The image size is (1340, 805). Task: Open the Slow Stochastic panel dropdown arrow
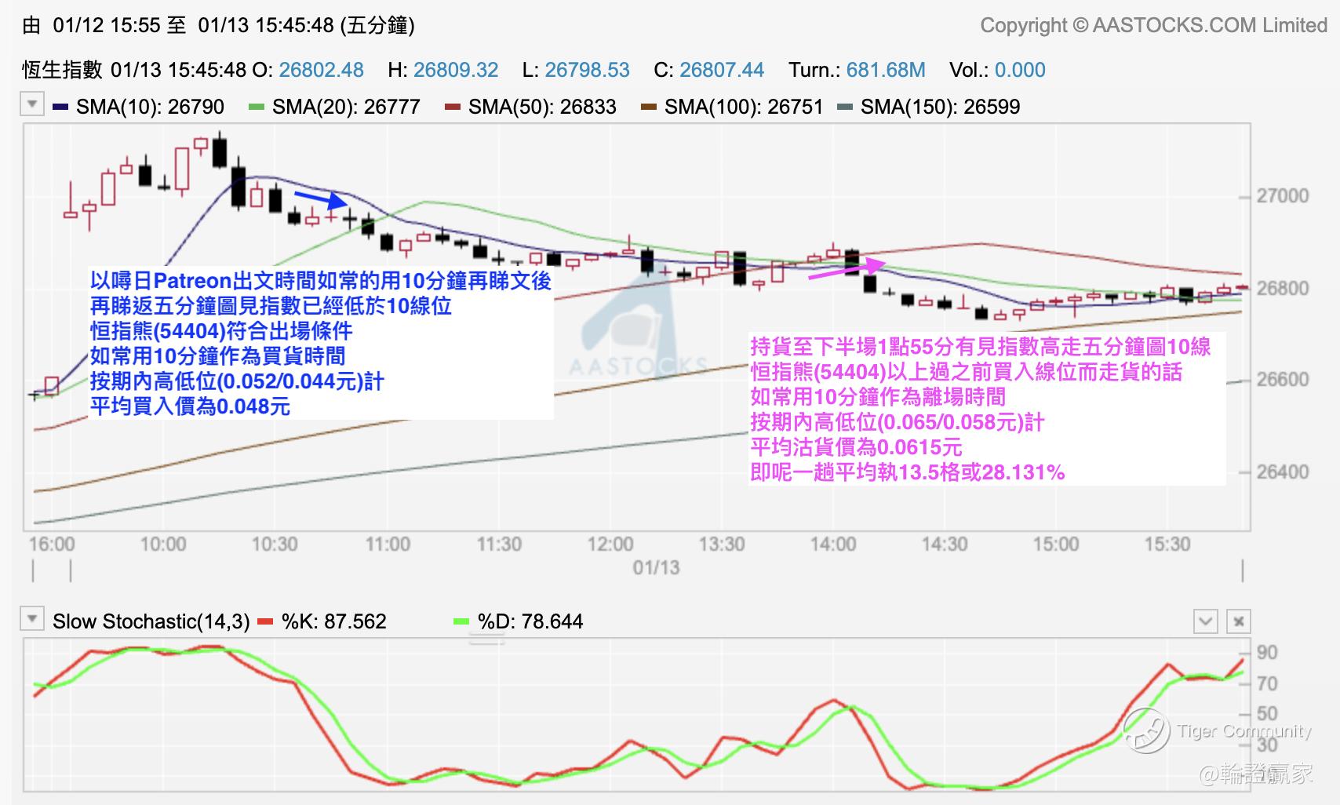[x=32, y=619]
